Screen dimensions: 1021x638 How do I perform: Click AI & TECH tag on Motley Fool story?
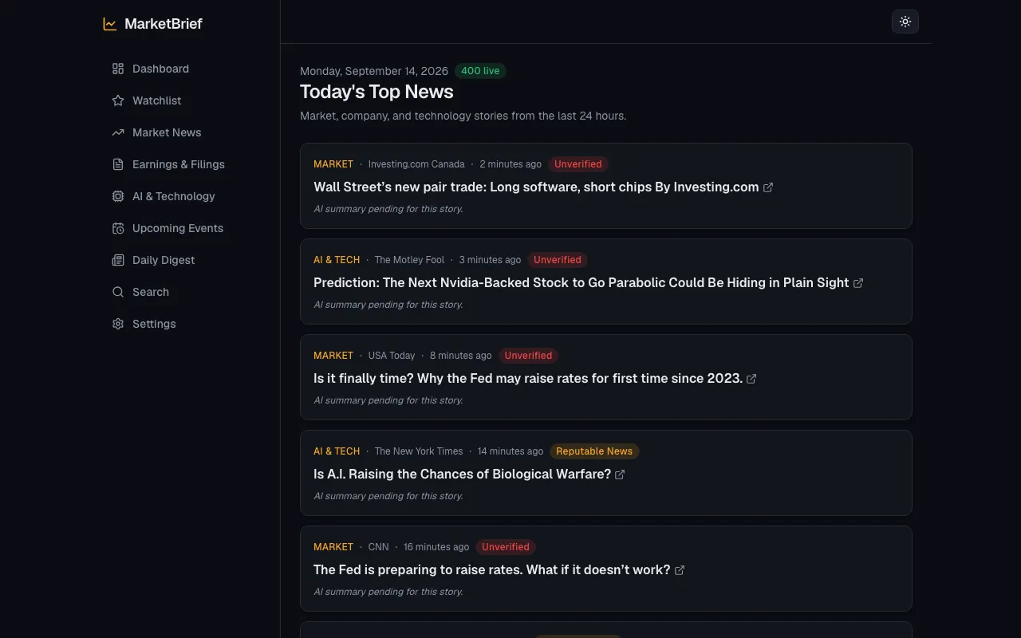(x=337, y=260)
